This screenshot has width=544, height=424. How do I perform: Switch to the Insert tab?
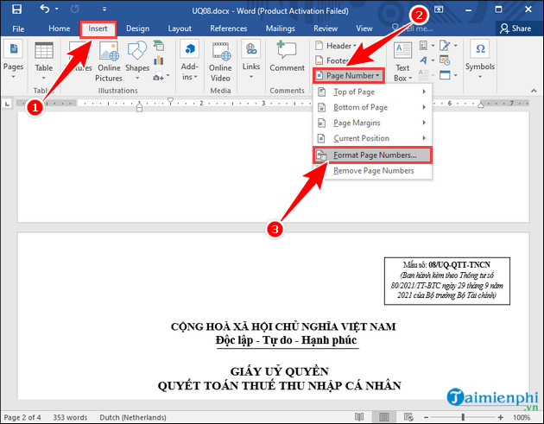(x=98, y=28)
